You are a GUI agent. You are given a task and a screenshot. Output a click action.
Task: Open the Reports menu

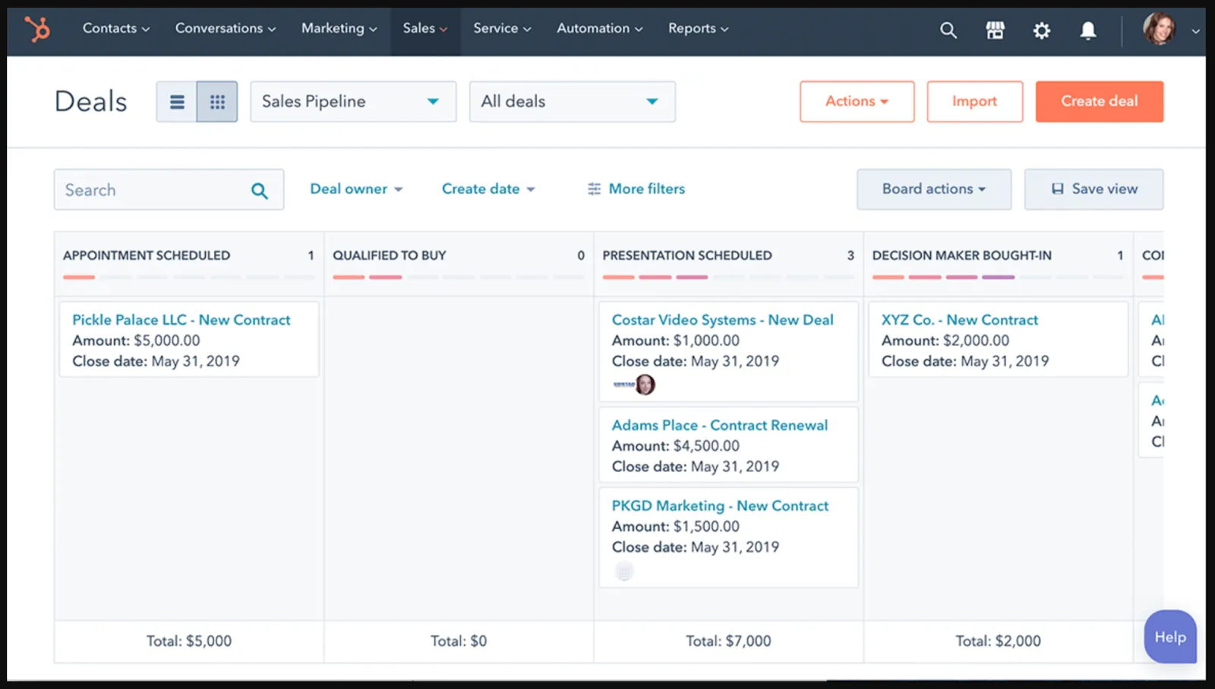coord(699,28)
